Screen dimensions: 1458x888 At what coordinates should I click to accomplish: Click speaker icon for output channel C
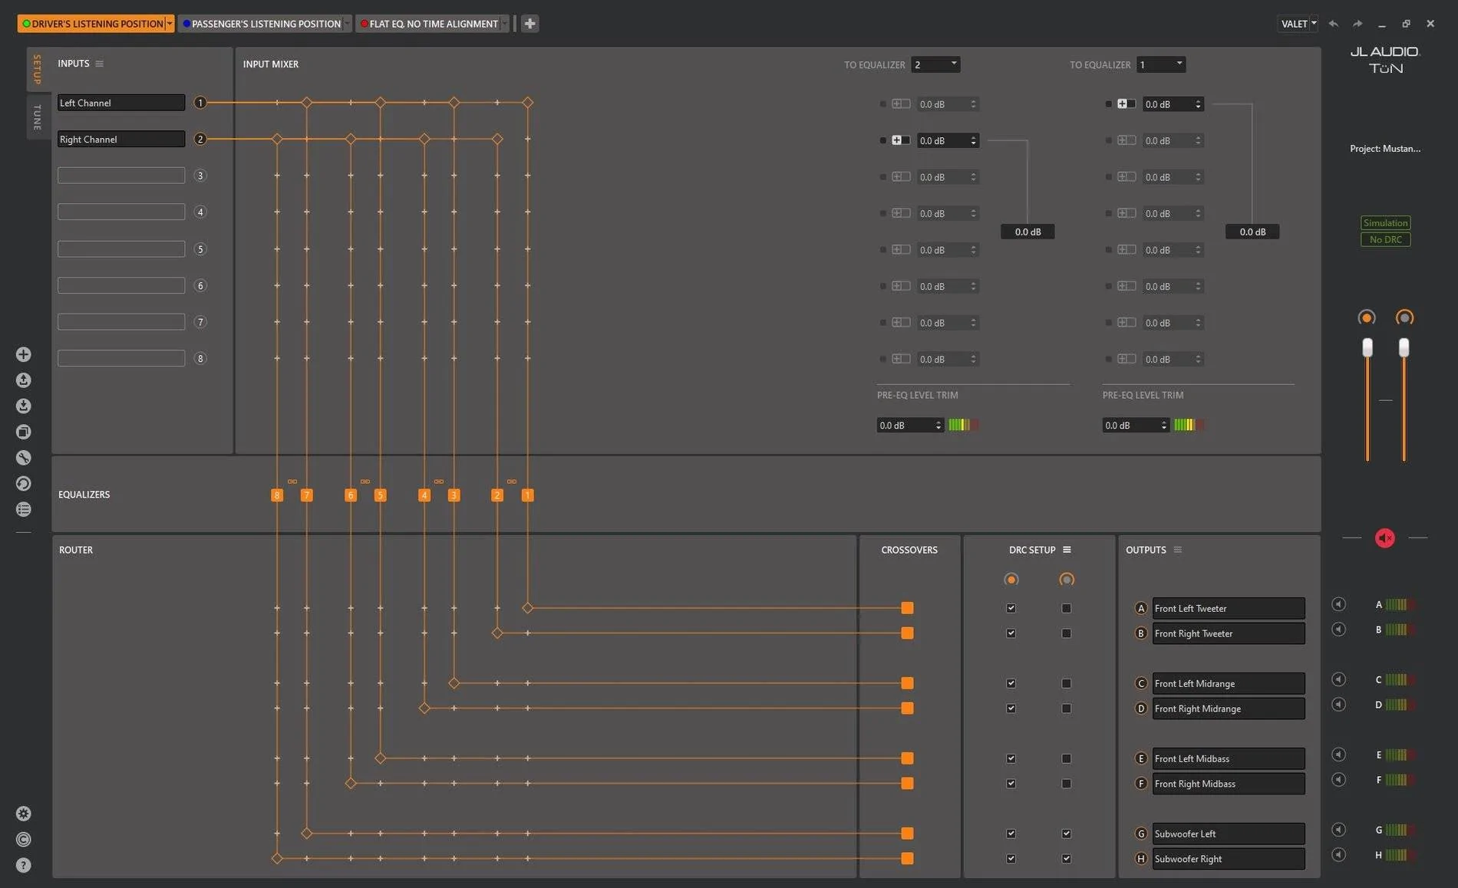click(x=1339, y=679)
